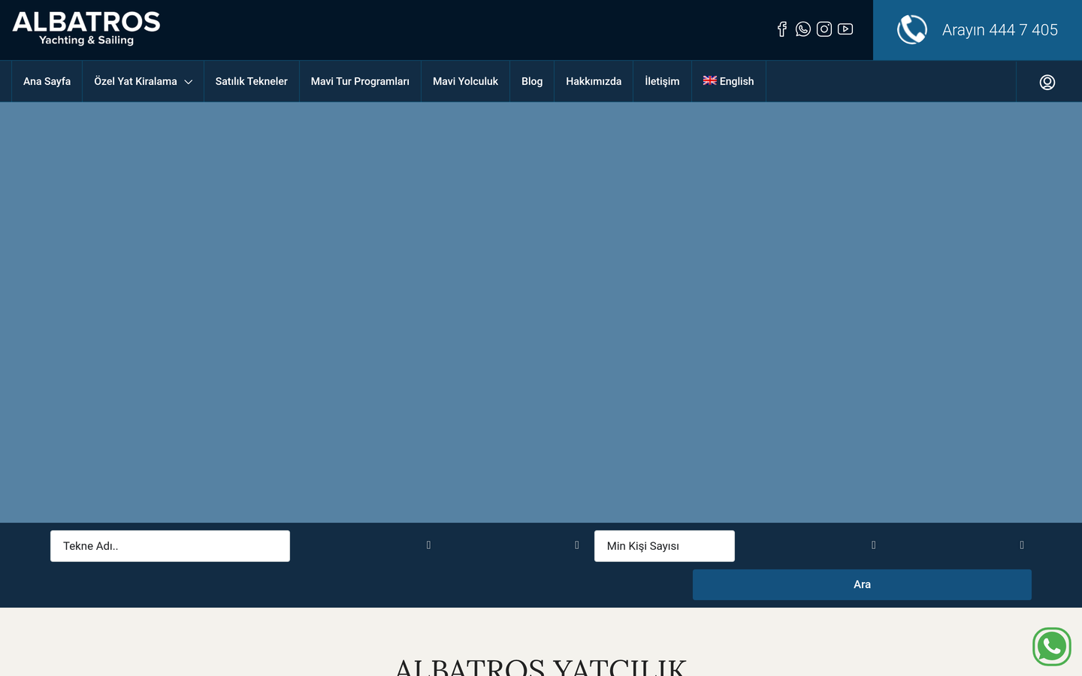Click the phone handset icon beside Arayın
1082x676 pixels.
912,30
